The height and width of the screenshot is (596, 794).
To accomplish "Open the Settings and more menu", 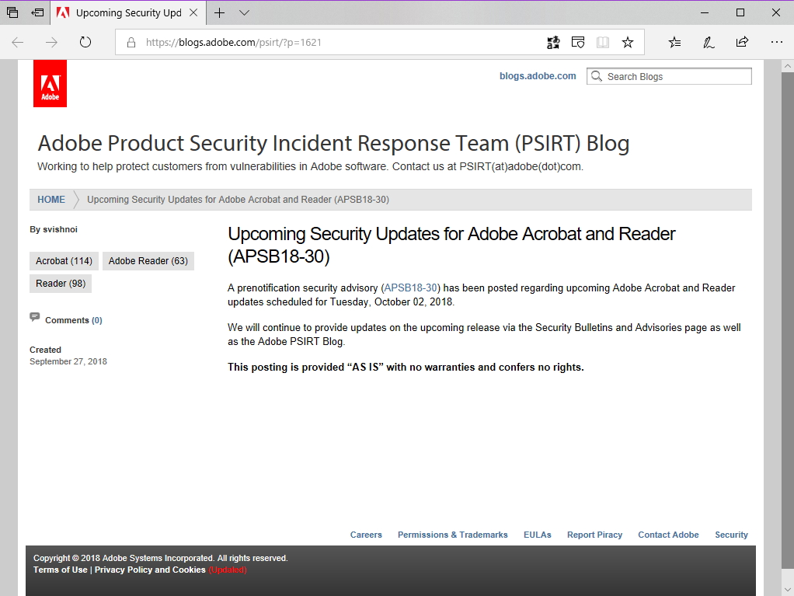I will point(776,42).
